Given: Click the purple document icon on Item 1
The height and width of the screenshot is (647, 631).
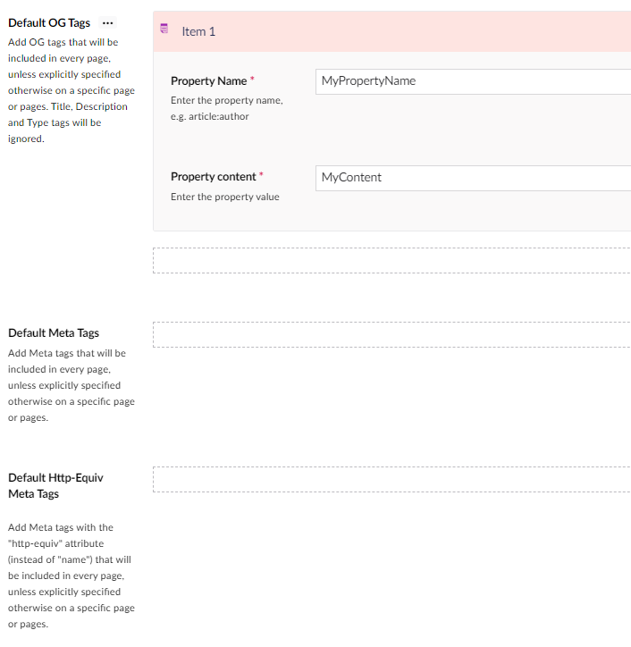Looking at the screenshot, I should click(164, 29).
